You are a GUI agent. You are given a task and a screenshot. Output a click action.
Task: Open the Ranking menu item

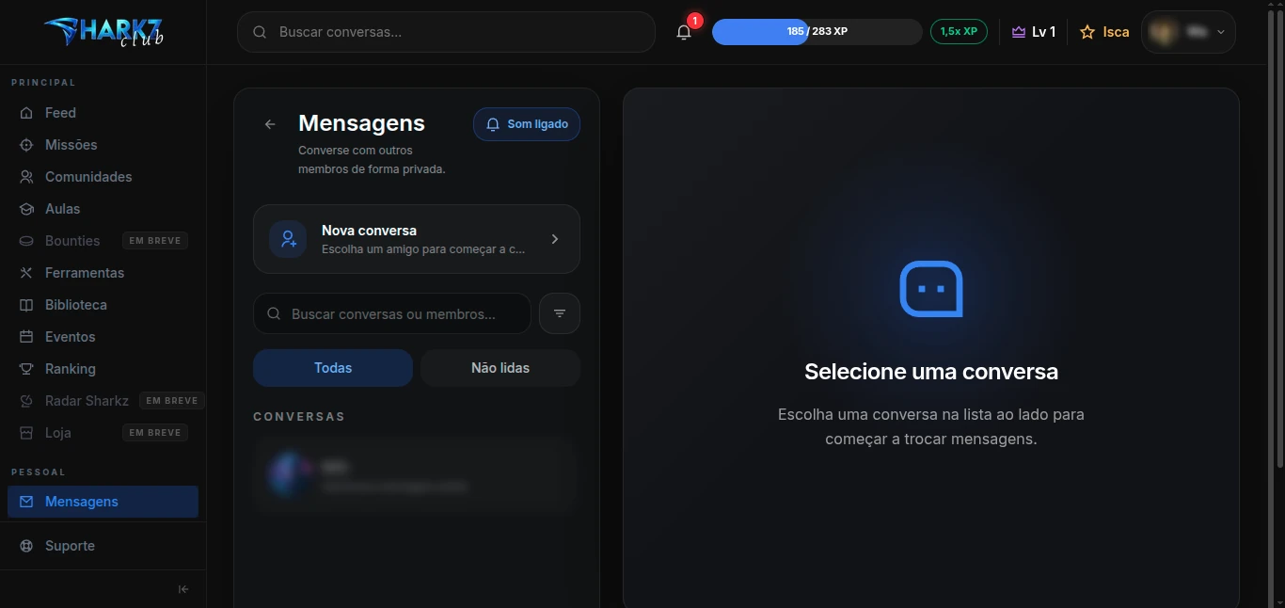click(103, 369)
